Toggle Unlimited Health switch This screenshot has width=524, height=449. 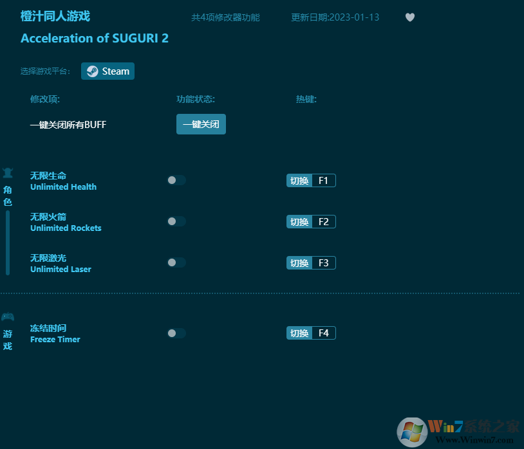point(176,180)
